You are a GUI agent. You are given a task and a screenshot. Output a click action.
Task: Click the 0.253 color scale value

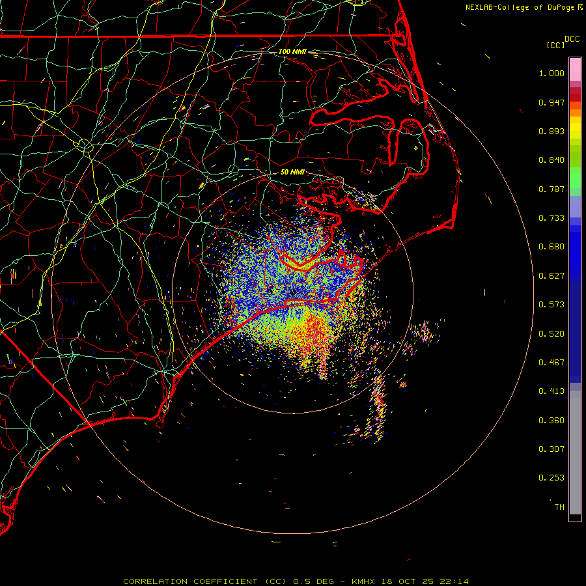[551, 478]
